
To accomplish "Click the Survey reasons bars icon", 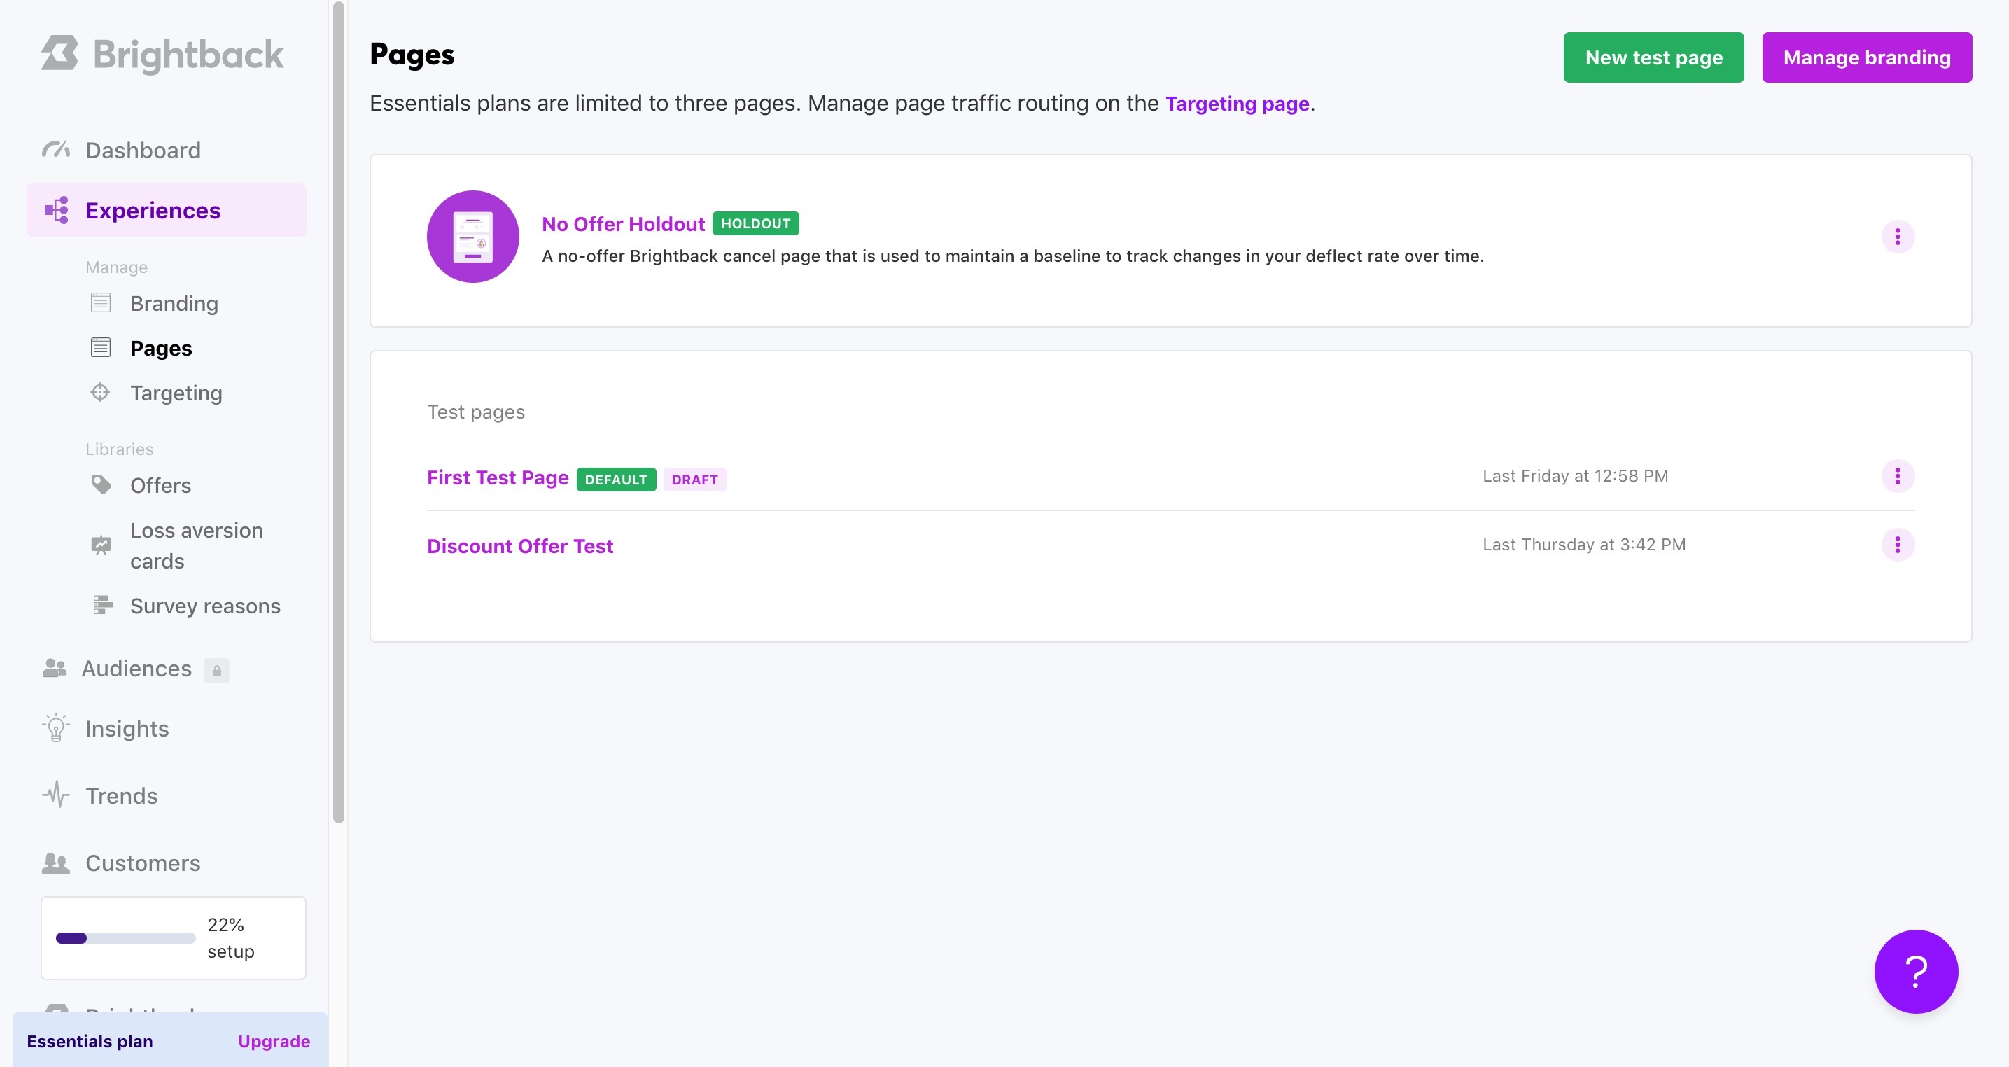I will click(102, 604).
